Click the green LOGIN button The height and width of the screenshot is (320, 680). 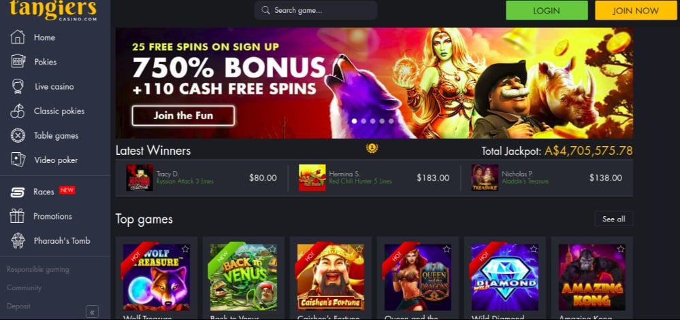547,10
